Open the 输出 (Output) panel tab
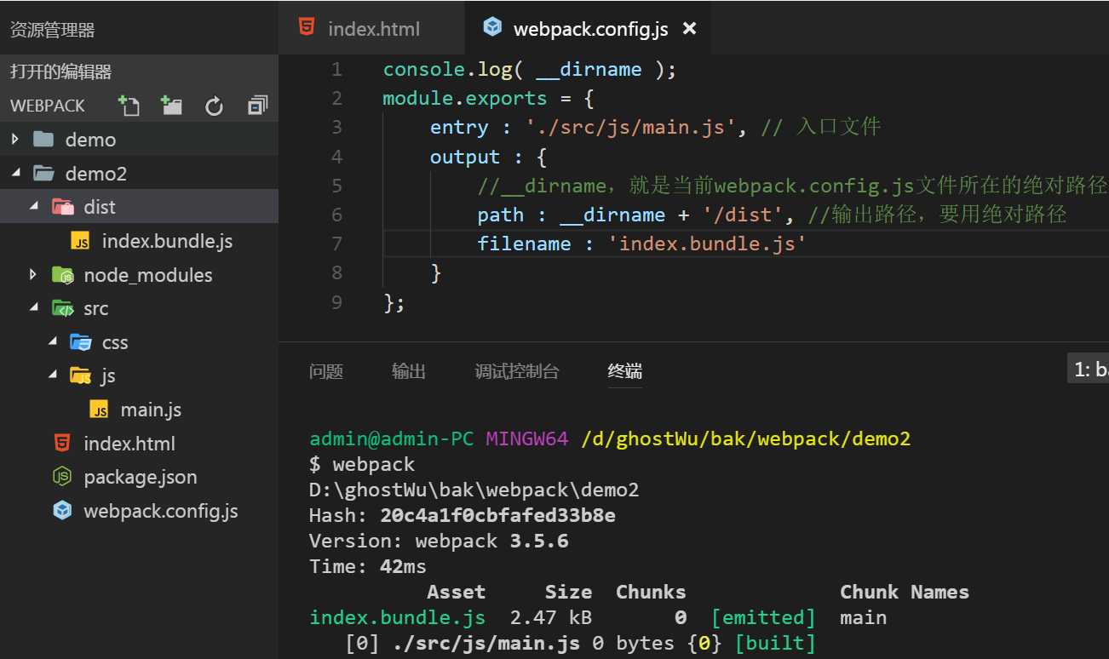 (x=409, y=371)
